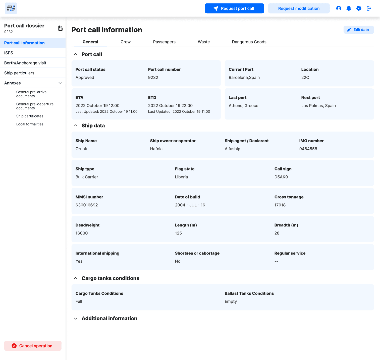Screen dimensions: 380x360
Task: Open Local formalities annex
Action: click(33, 124)
